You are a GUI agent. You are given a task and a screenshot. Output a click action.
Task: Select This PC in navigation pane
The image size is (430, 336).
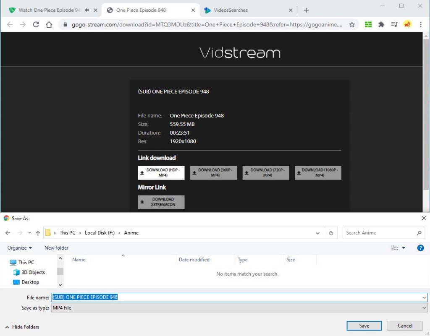tap(22, 262)
